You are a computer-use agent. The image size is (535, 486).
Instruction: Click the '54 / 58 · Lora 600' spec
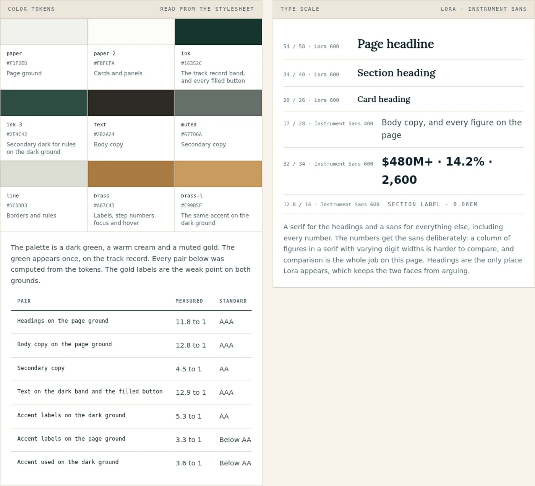311,47
